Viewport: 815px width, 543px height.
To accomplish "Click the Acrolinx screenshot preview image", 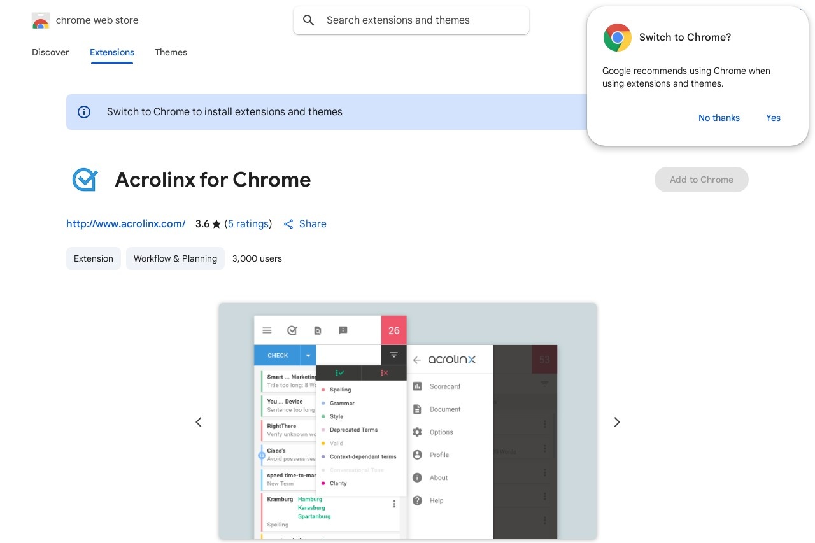I will click(407, 421).
